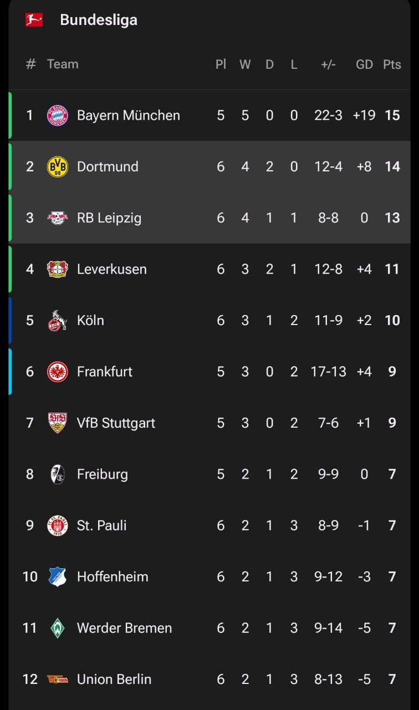Tap the Team column header
The height and width of the screenshot is (710, 419).
[63, 64]
